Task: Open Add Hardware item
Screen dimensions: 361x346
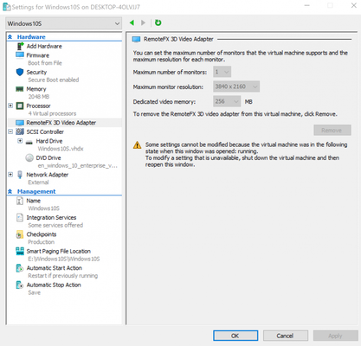Action: click(44, 46)
